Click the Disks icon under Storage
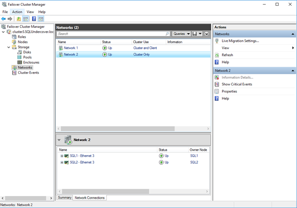This screenshot has width=297, height=208. [x=20, y=52]
